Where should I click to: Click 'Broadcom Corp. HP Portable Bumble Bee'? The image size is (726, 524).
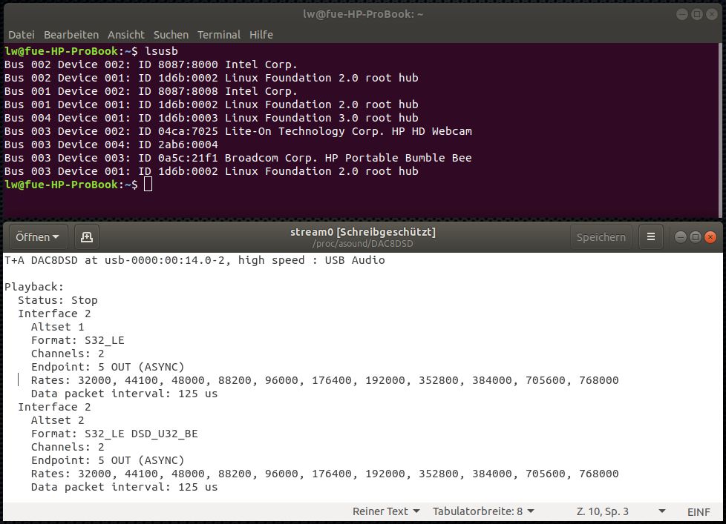(x=348, y=158)
